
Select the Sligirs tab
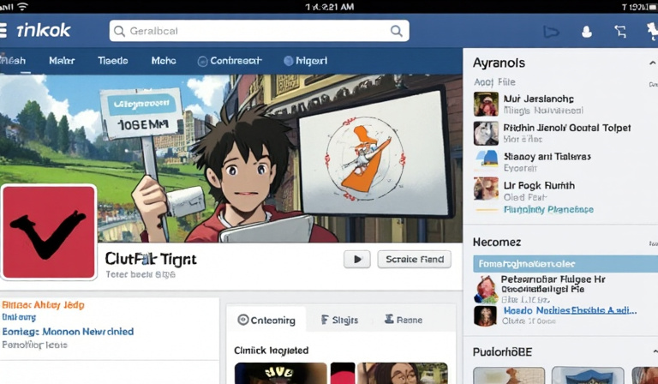[339, 321]
